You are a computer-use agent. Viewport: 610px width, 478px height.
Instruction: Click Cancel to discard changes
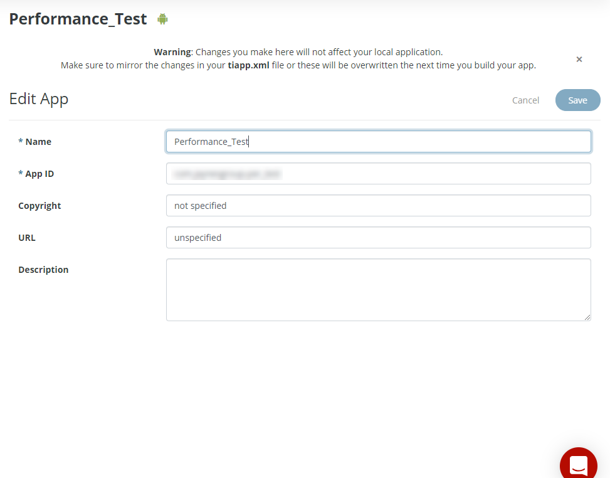[x=525, y=100]
